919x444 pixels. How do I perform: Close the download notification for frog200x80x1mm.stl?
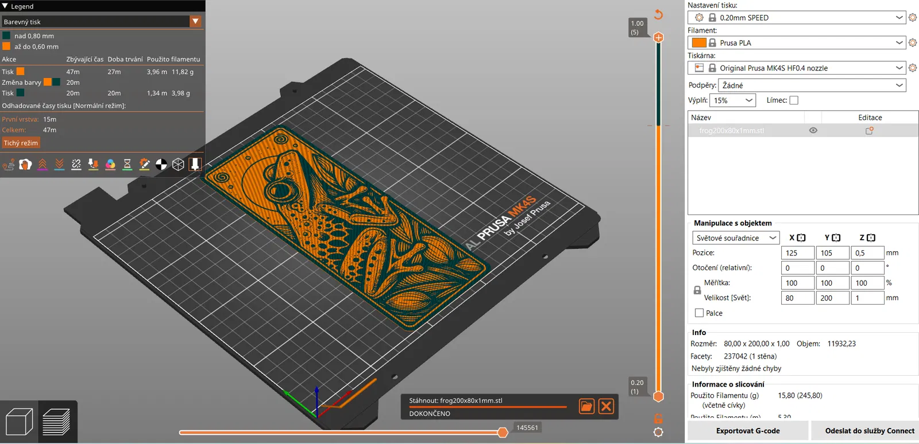pyautogui.click(x=606, y=406)
